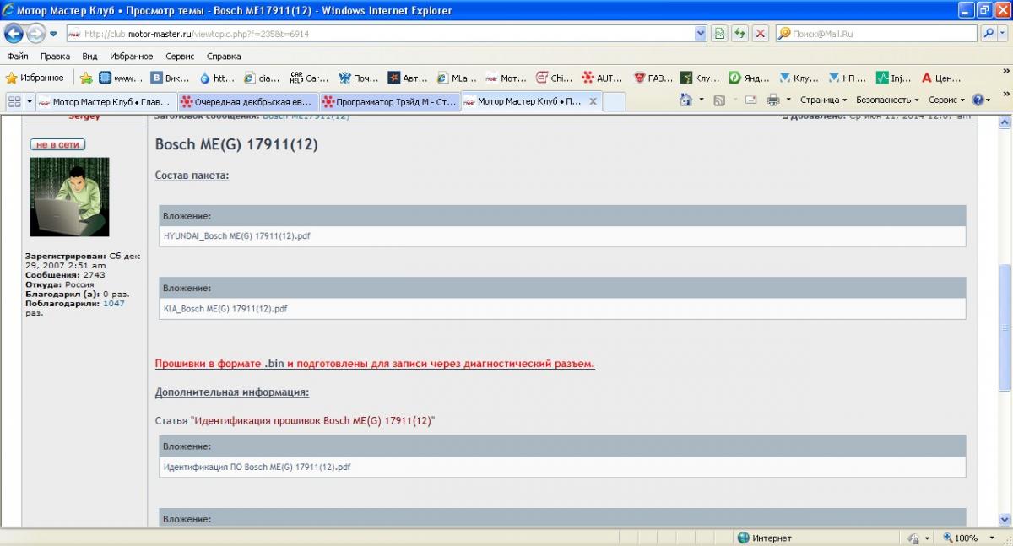Open the 'ГАЗ...' bookmark
The image size is (1013, 546).
654,78
